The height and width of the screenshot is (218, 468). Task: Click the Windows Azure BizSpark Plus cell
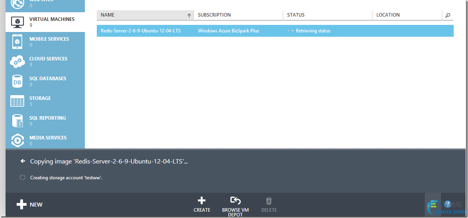coord(228,31)
